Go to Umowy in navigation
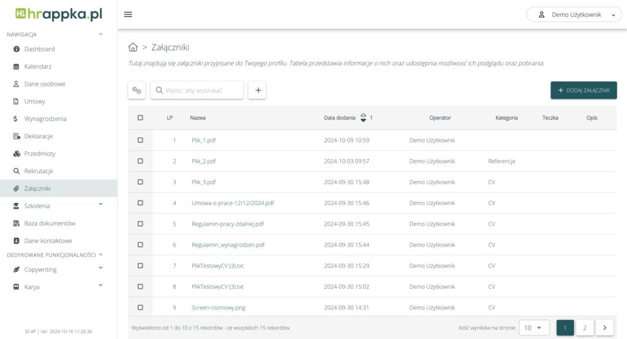 tap(34, 102)
